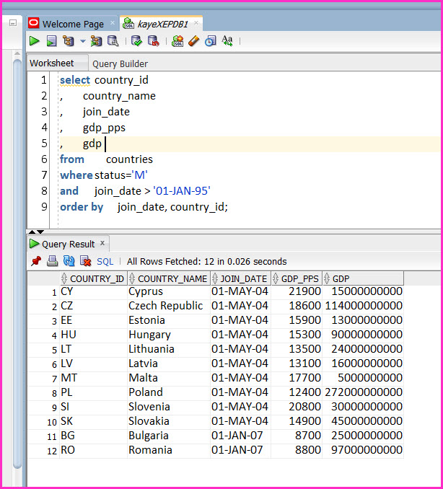The height and width of the screenshot is (489, 443).
Task: Open the SQL History icon
Action: pos(210,41)
